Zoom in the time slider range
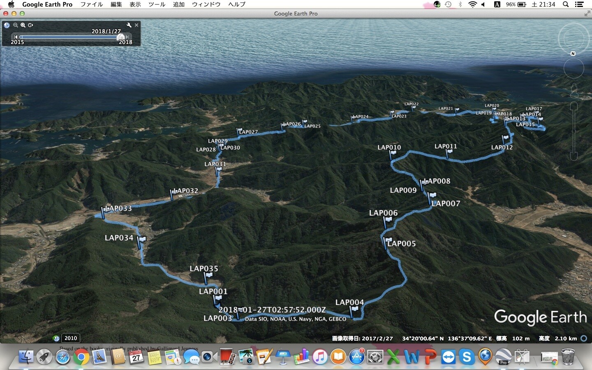The image size is (592, 370). 23,25
